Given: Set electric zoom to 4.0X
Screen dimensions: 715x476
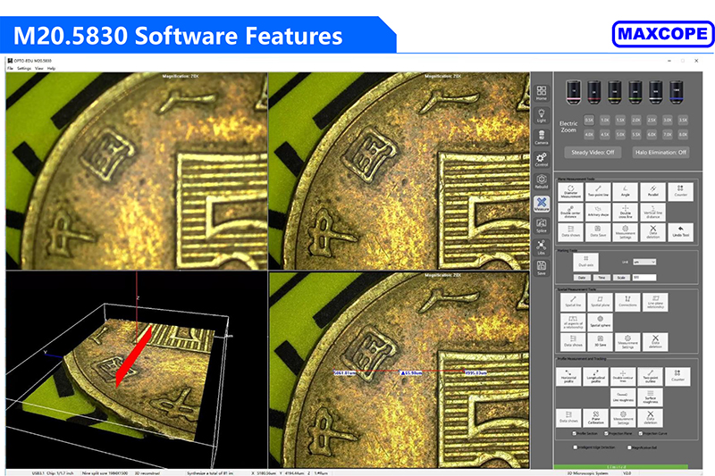Looking at the screenshot, I should tap(589, 134).
